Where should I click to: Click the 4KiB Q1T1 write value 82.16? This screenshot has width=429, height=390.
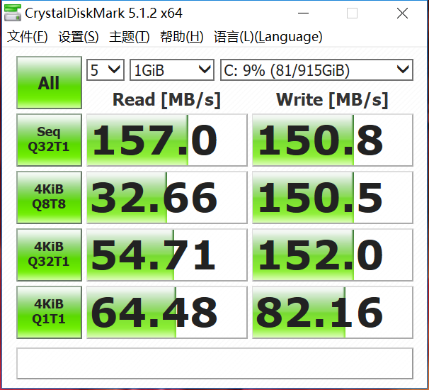click(x=332, y=313)
